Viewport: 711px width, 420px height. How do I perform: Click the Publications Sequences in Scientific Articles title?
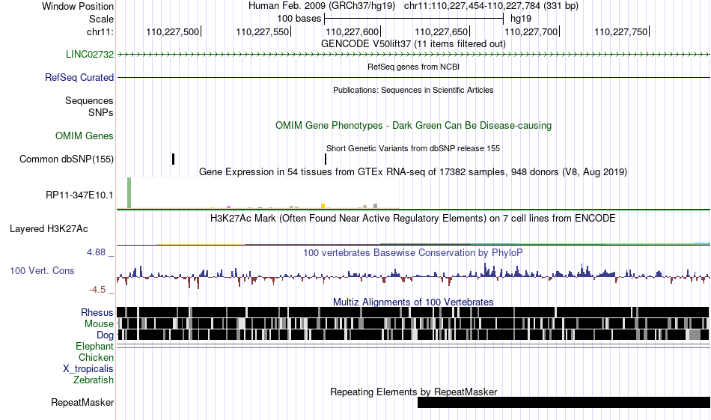point(413,90)
